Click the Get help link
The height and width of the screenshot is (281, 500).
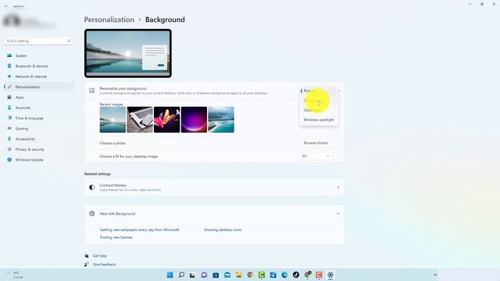[x=99, y=256]
